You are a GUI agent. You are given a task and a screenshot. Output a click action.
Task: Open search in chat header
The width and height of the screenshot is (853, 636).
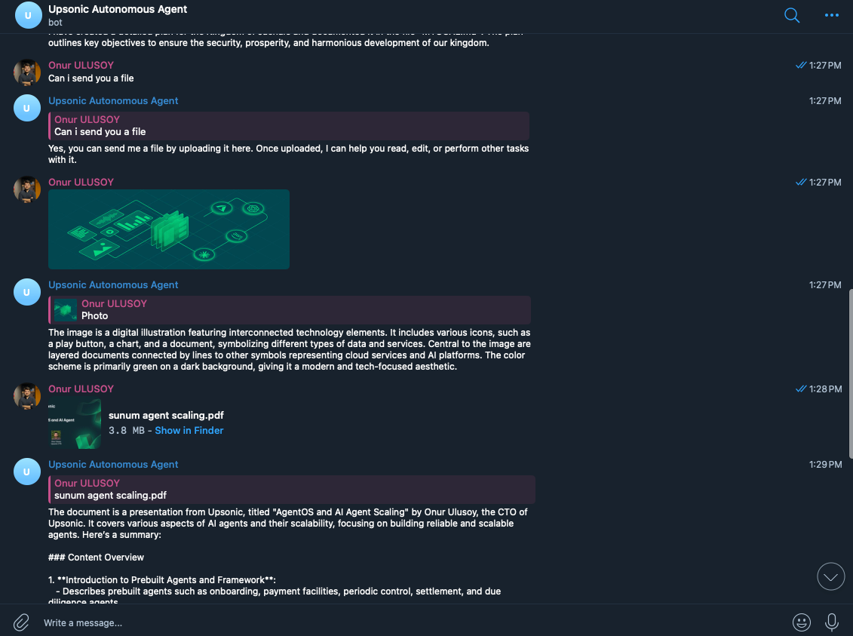click(x=791, y=15)
